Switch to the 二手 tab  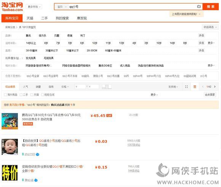pos(45,18)
